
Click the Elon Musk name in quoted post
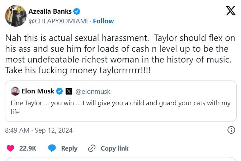pyautogui.click(x=38, y=91)
